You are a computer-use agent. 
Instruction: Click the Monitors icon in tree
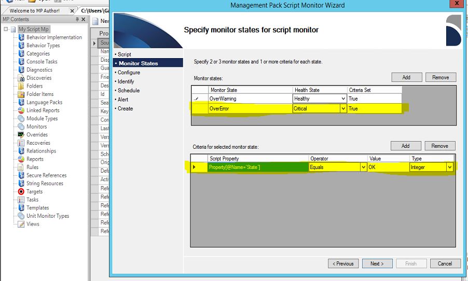pos(21,127)
